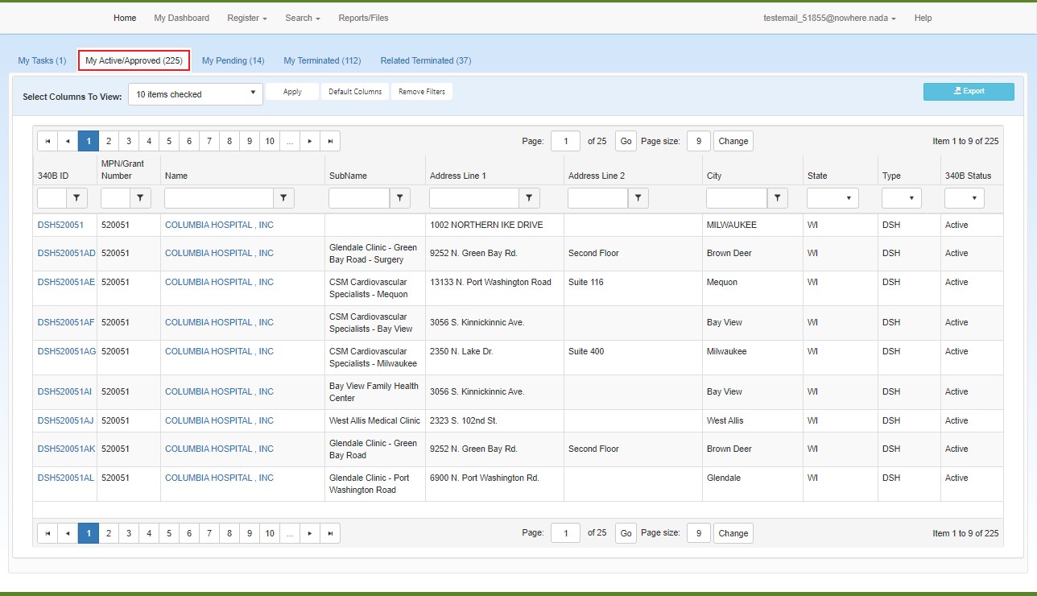The height and width of the screenshot is (596, 1037).
Task: Switch to Related Terminated (37) tab
Action: [x=426, y=60]
